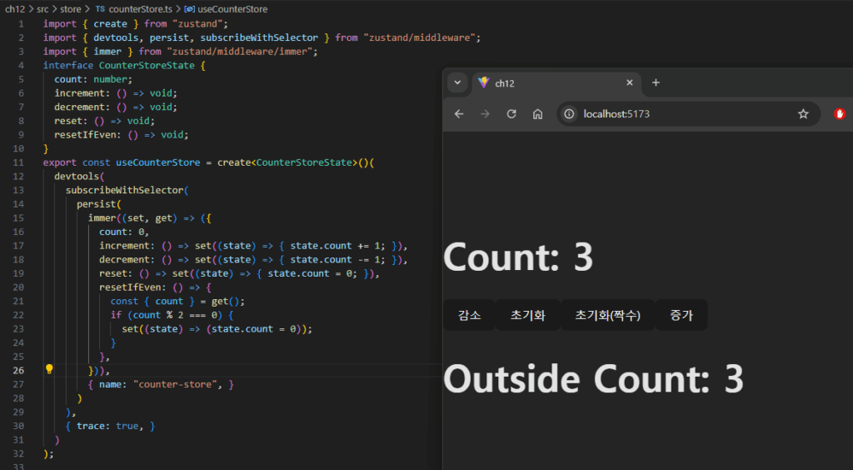Screen dimensions: 853x470
Task: Reload the localhost page in the browser
Action: [x=511, y=114]
